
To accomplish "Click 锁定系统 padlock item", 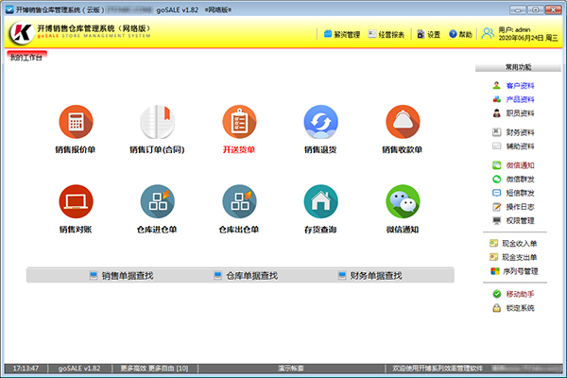I will 513,308.
